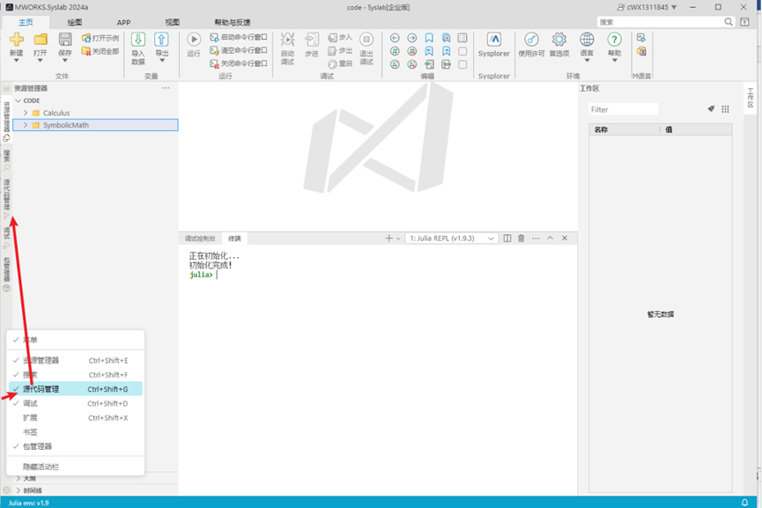Click the bookmark with right arrow icon
Image resolution: width=762 pixels, height=508 pixels.
click(x=446, y=51)
